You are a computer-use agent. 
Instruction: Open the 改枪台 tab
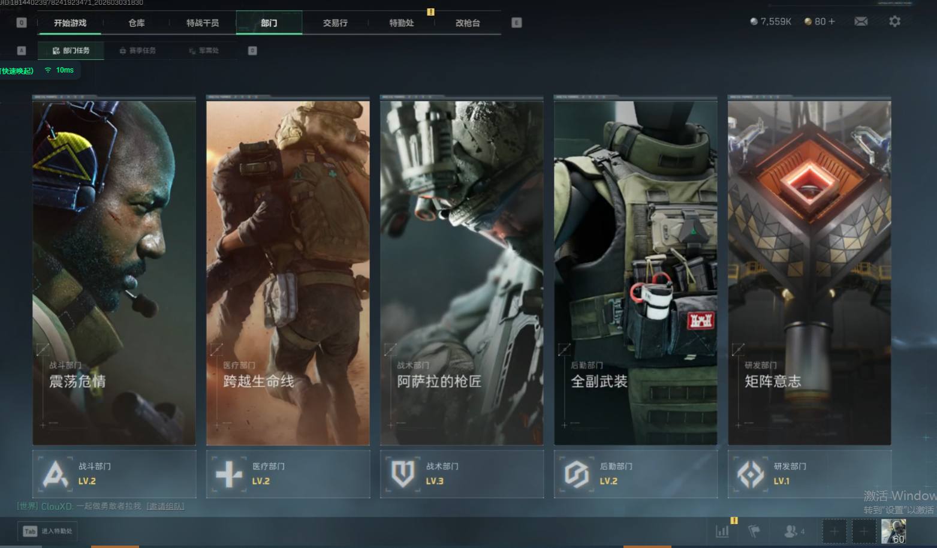(x=468, y=23)
